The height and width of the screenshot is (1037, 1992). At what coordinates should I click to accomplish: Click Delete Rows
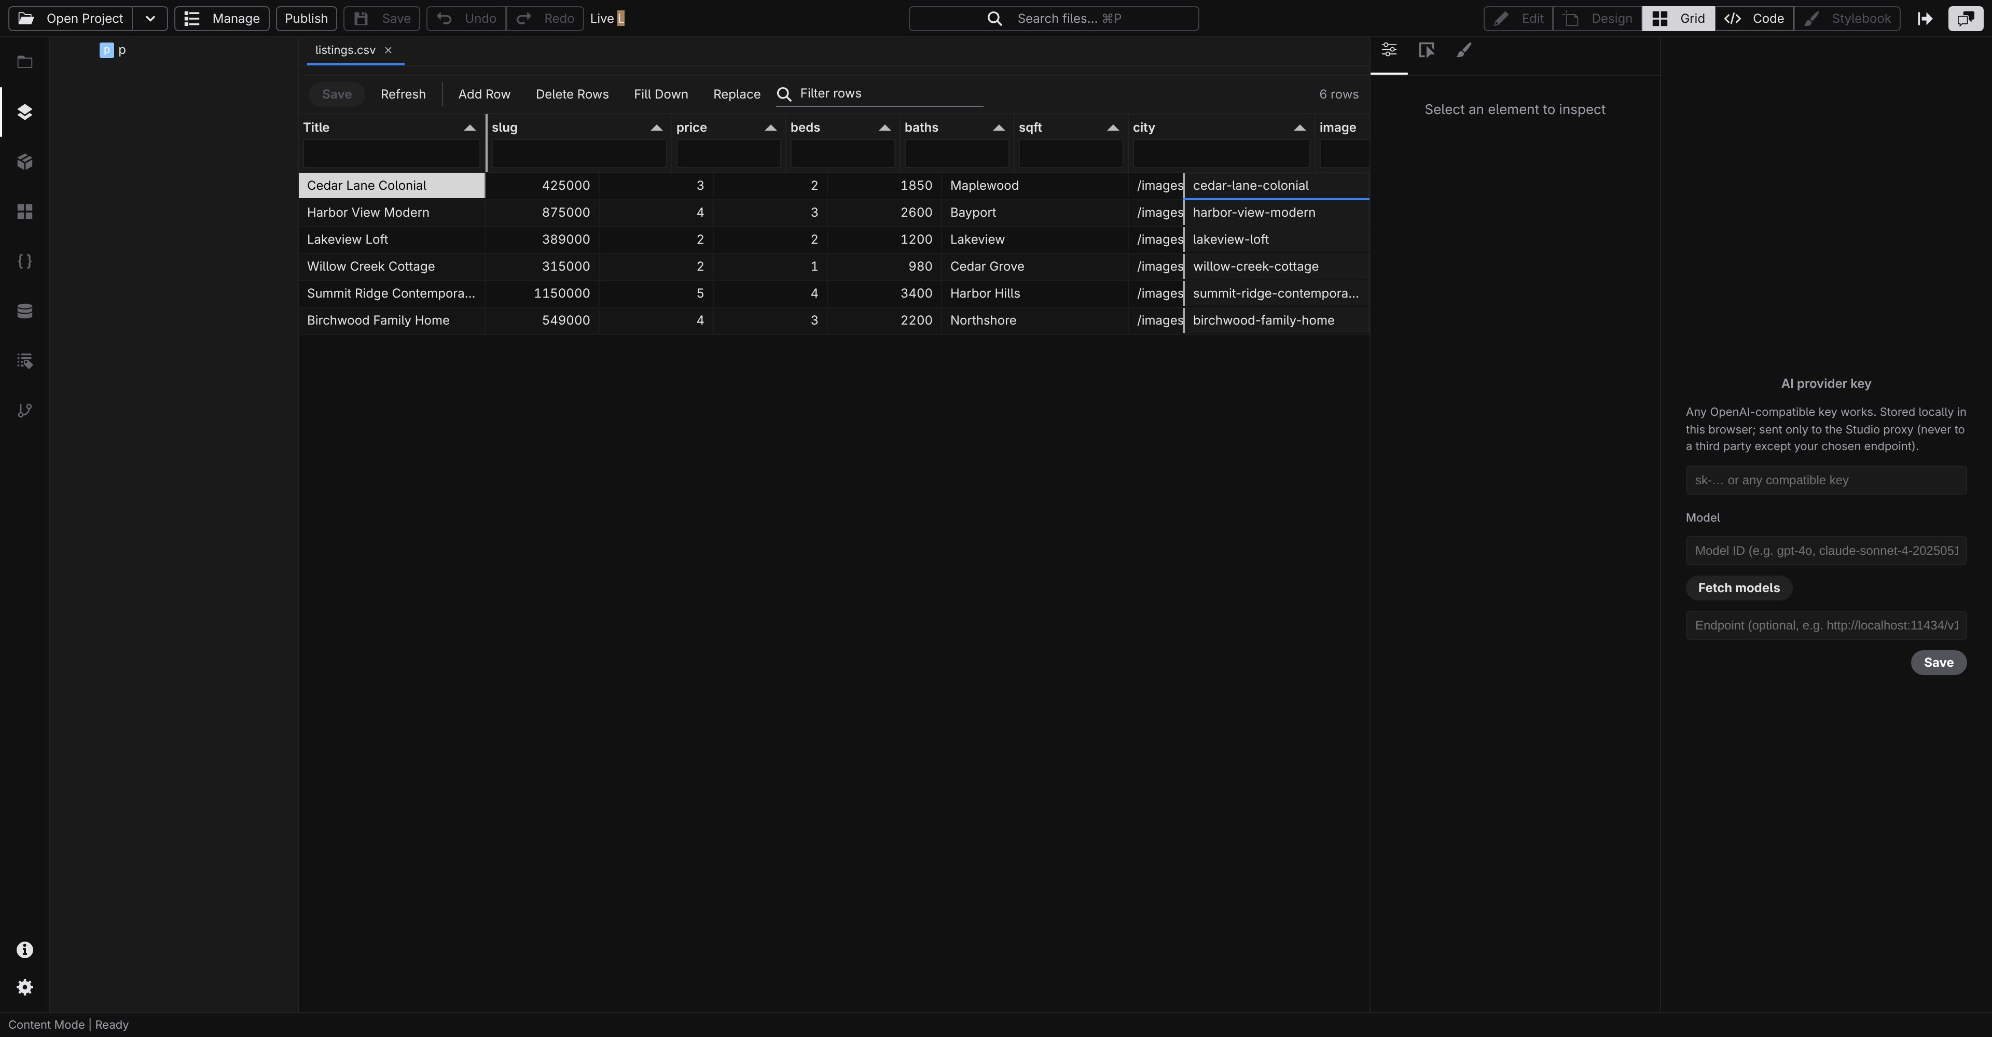click(572, 94)
